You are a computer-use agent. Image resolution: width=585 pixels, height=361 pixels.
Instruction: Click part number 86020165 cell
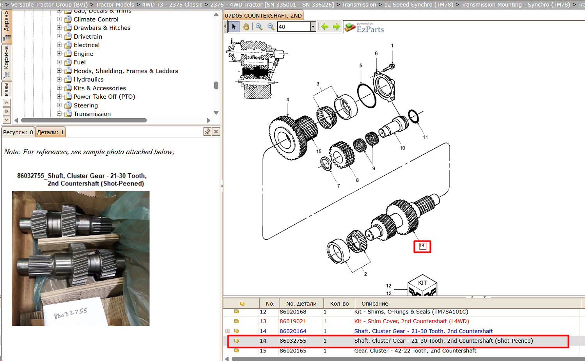293,350
